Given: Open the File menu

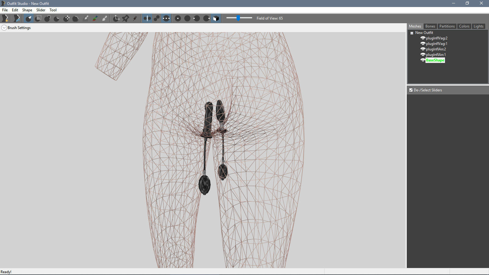Looking at the screenshot, I should (x=5, y=10).
